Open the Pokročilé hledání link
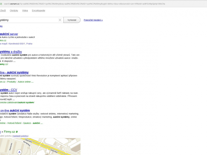 pos(93,20)
